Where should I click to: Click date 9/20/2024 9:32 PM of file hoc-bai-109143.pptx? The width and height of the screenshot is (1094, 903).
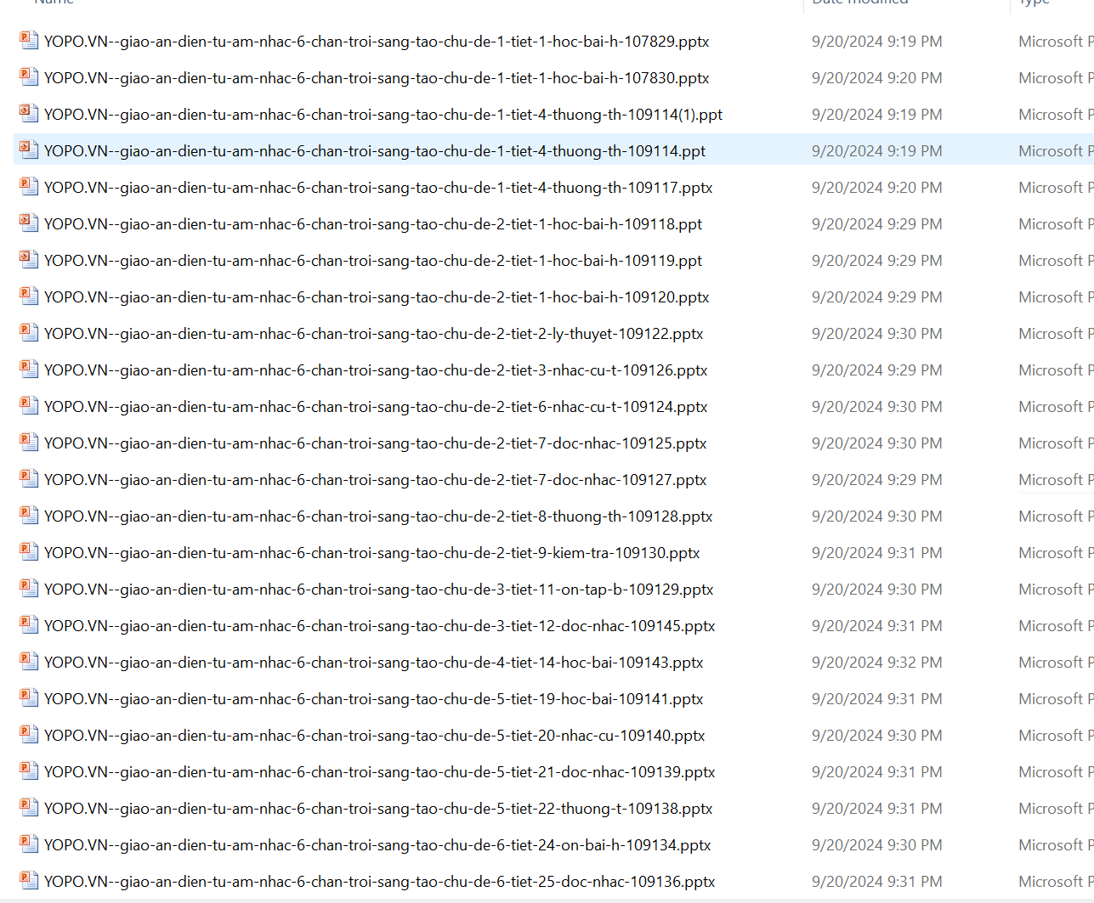(876, 663)
